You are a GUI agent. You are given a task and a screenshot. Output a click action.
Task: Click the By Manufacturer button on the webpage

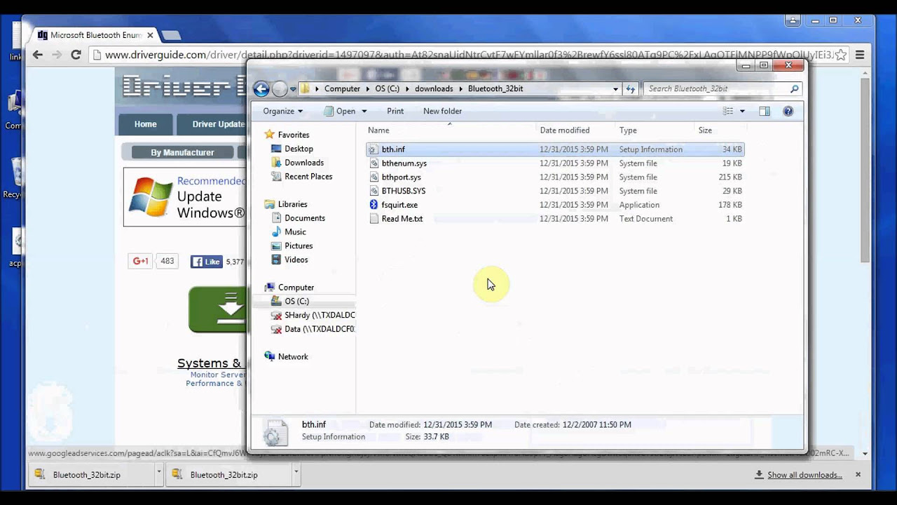coord(182,152)
